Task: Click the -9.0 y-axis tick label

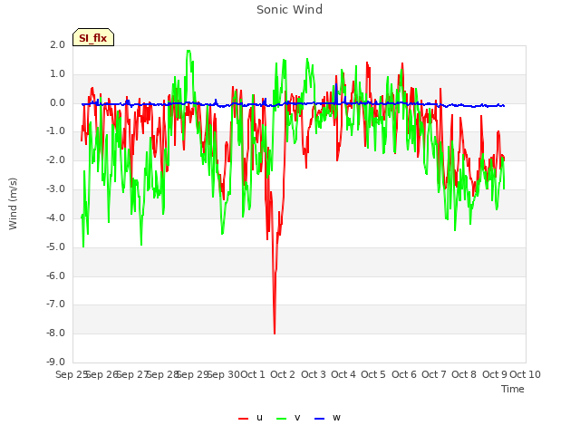Action: coord(55,362)
